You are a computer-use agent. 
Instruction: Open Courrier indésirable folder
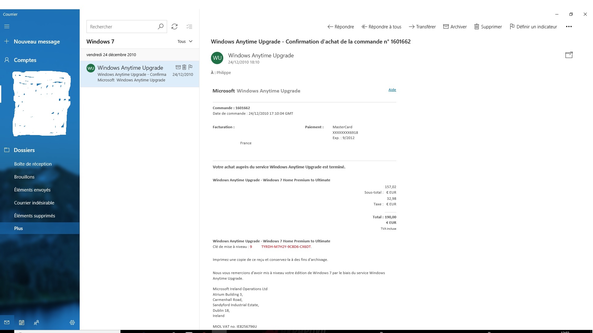pyautogui.click(x=34, y=203)
